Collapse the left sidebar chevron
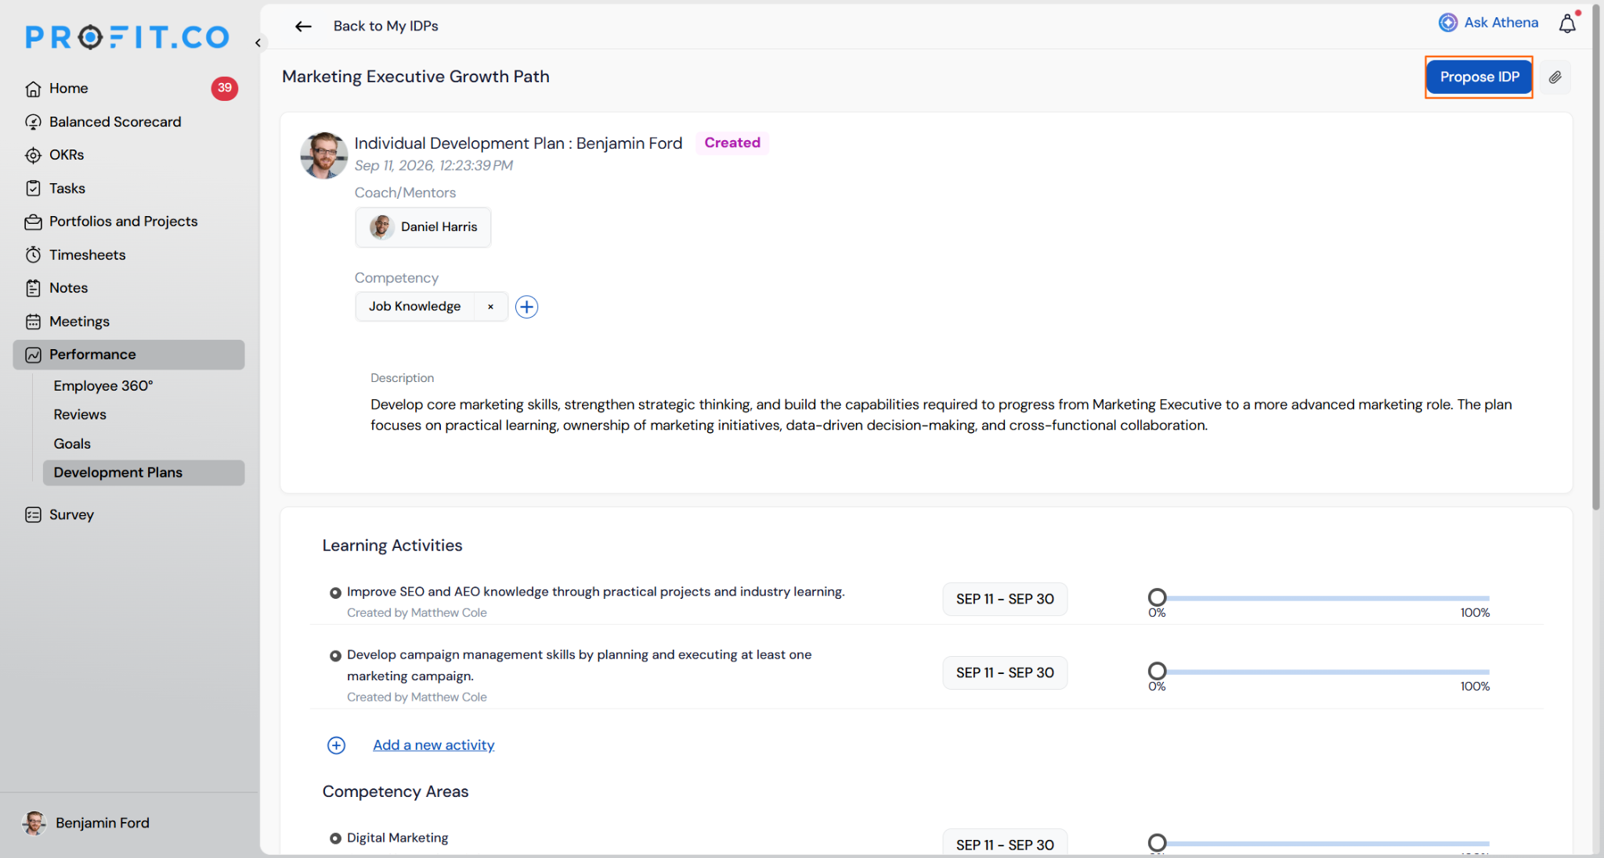The height and width of the screenshot is (858, 1604). click(x=258, y=43)
